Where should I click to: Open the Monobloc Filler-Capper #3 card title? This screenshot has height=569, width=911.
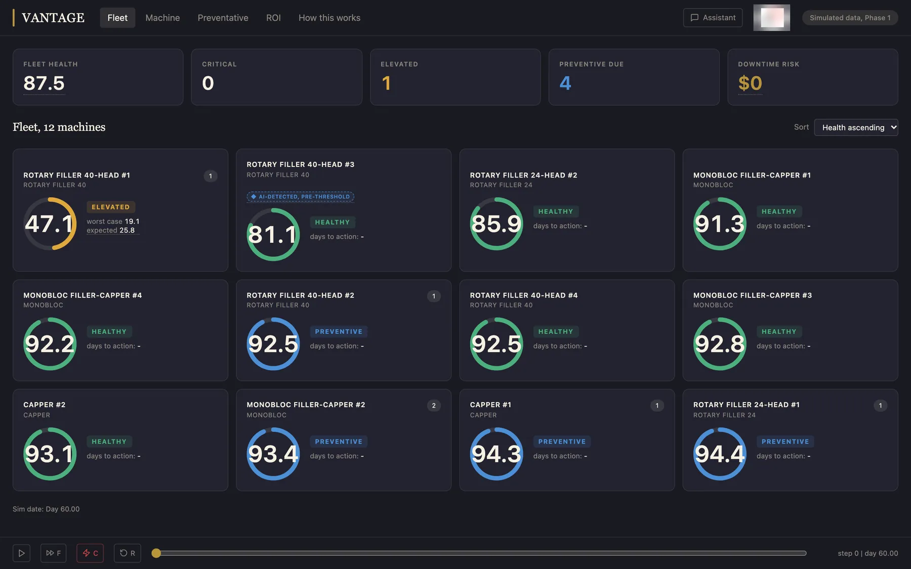(x=753, y=295)
